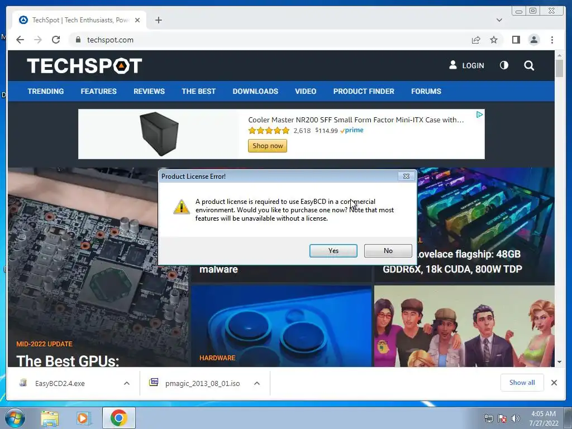The image size is (572, 429).
Task: Open the tab search chevron
Action: click(499, 20)
